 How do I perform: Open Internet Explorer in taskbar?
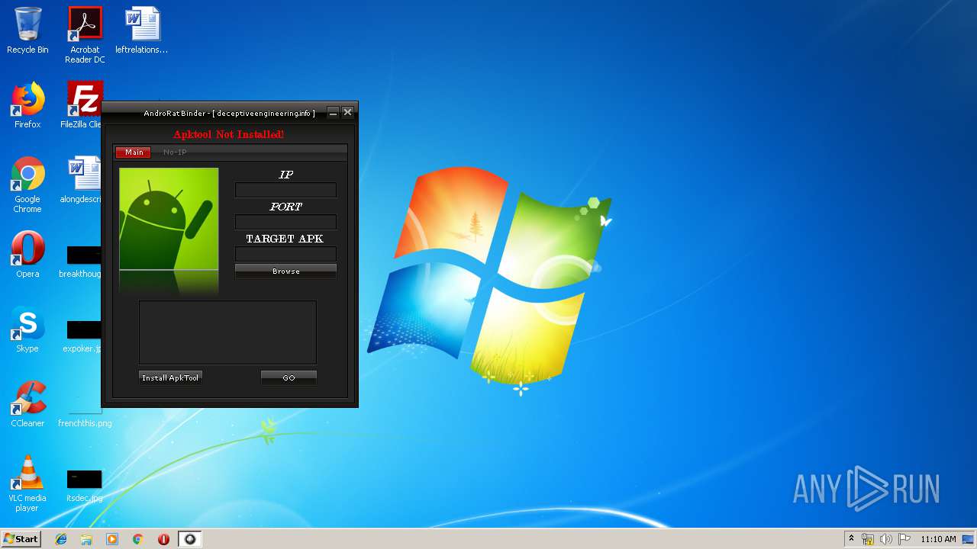coord(61,539)
